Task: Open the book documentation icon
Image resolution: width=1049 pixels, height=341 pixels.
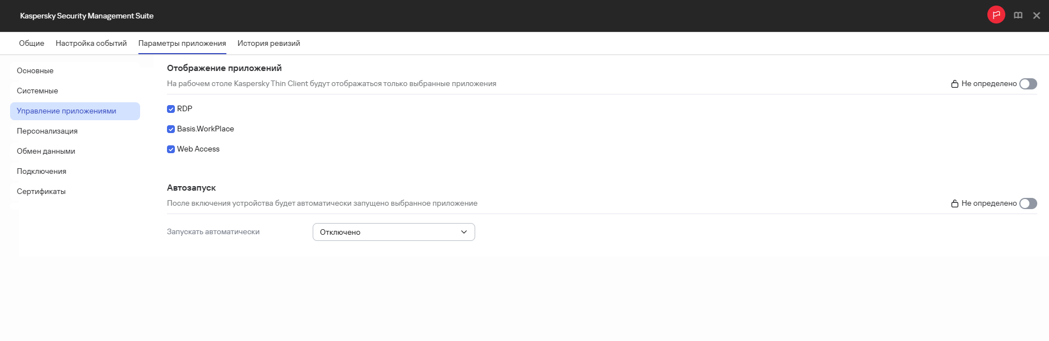Action: (1018, 16)
